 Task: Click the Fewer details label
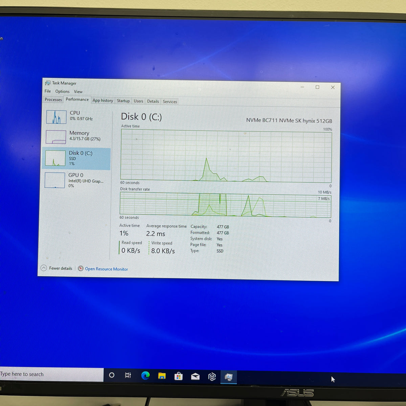61,268
